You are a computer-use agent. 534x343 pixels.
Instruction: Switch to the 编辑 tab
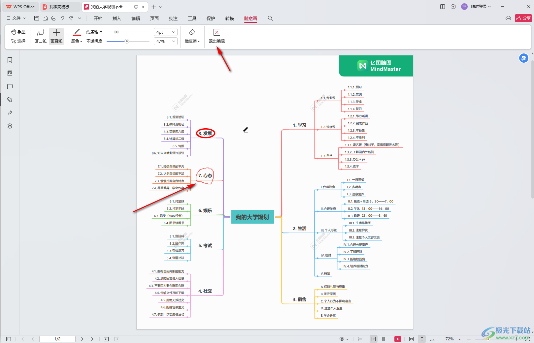pyautogui.click(x=136, y=18)
